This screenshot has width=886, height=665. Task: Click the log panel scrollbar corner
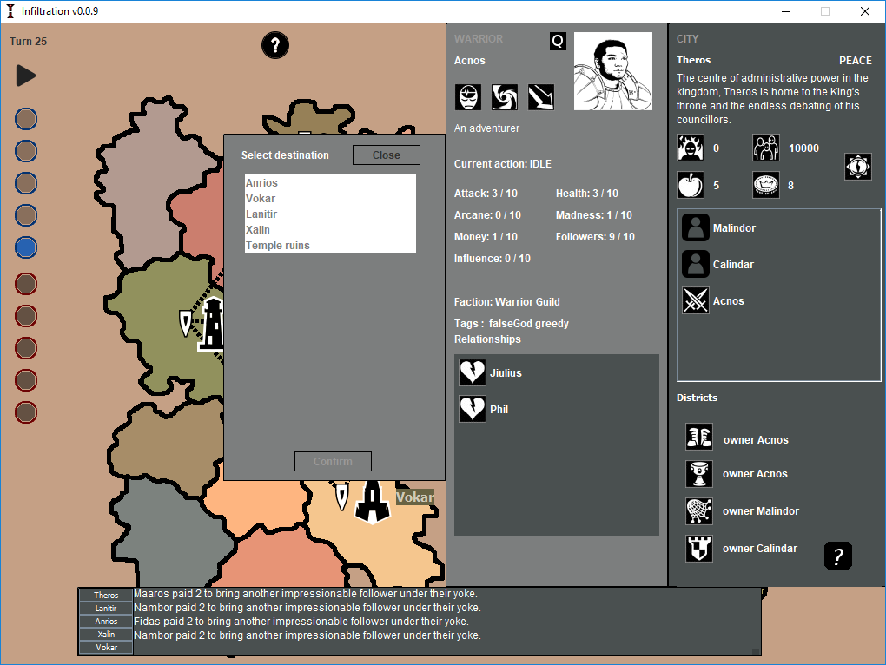click(756, 651)
